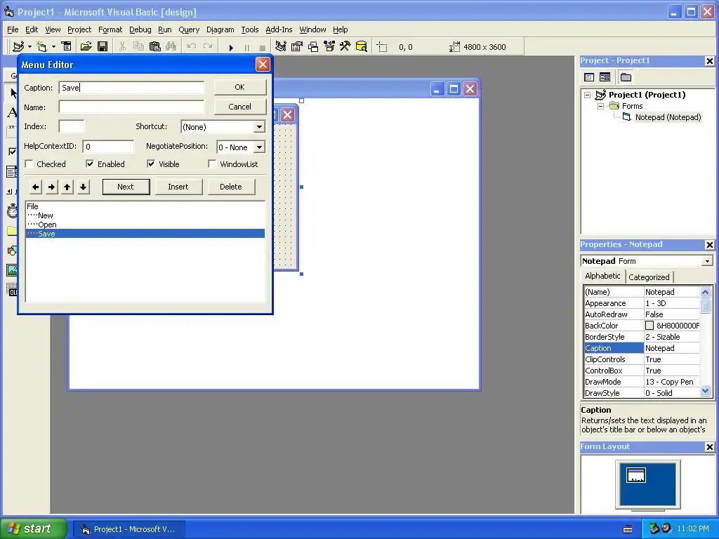
Task: Switch to the Alphabetic properties tab
Action: coord(602,276)
